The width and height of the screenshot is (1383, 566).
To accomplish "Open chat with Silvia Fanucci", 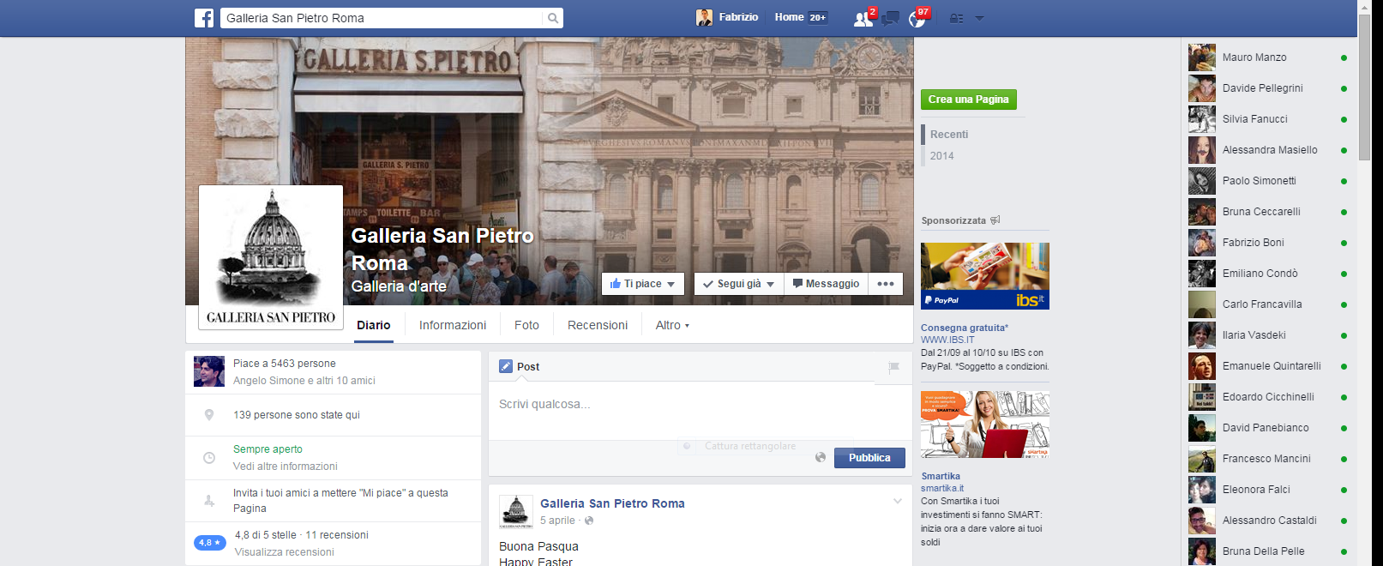I will (1268, 119).
